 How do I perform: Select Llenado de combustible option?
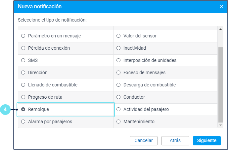click(23, 85)
